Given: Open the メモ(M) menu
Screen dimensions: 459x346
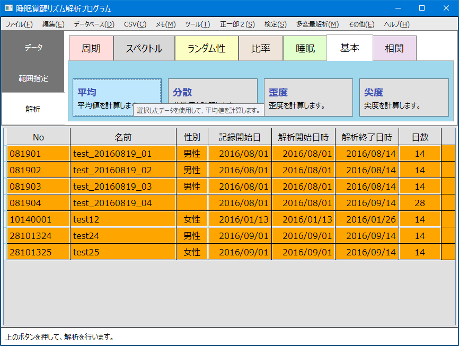Looking at the screenshot, I should [166, 24].
